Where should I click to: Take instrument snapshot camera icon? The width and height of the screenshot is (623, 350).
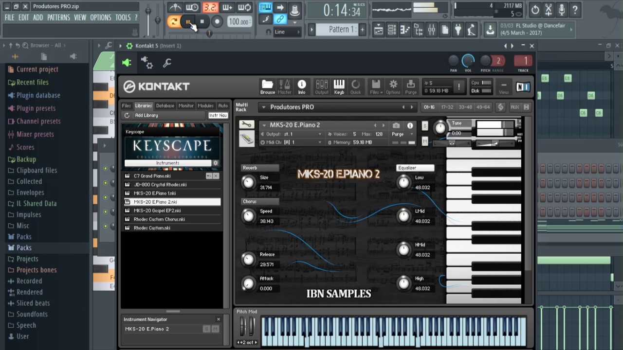coord(396,125)
